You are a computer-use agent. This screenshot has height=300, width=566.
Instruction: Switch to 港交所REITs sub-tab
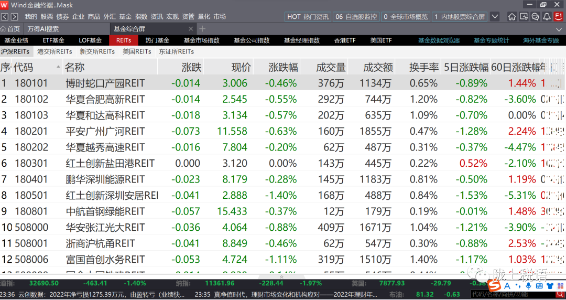[55, 52]
